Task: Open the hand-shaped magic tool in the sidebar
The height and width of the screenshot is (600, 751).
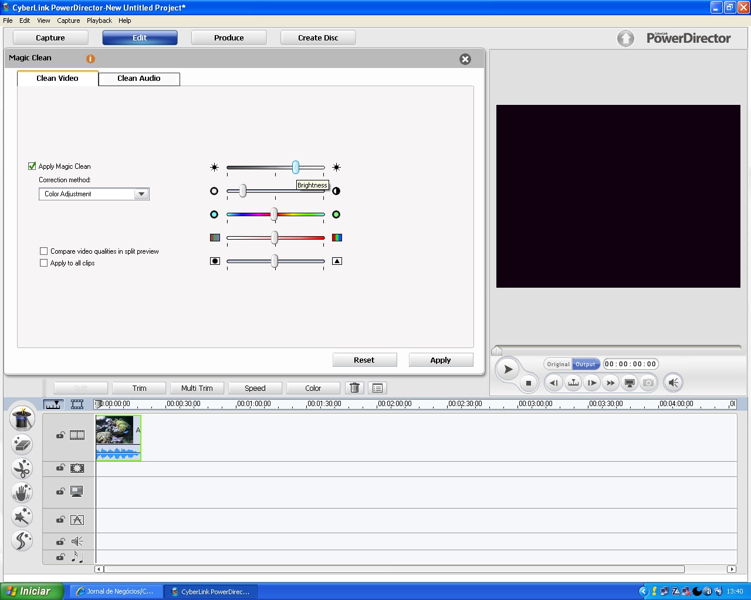Action: (22, 493)
